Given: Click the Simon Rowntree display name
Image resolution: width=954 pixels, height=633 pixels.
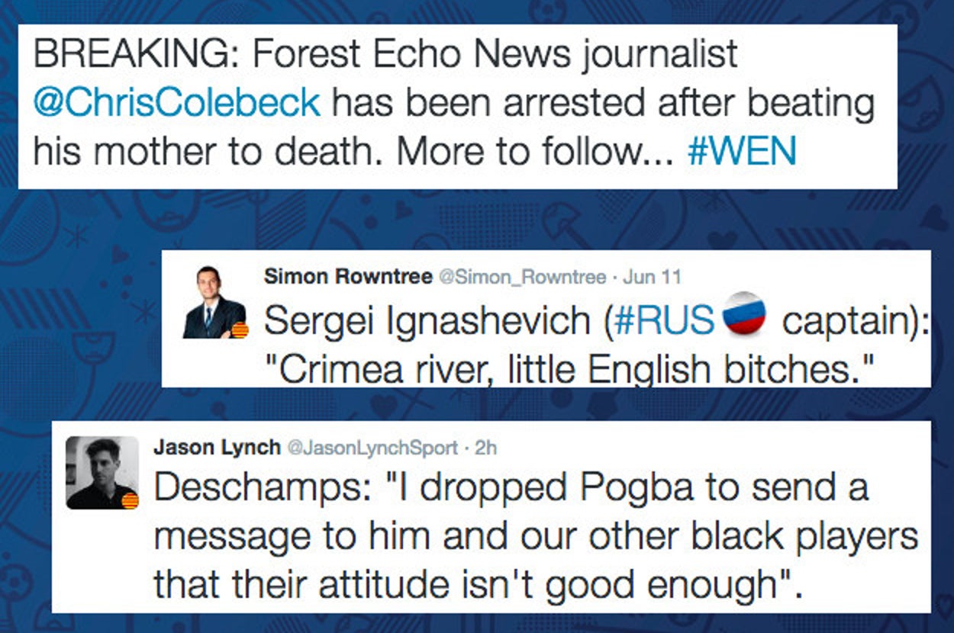Looking at the screenshot, I should tap(347, 277).
